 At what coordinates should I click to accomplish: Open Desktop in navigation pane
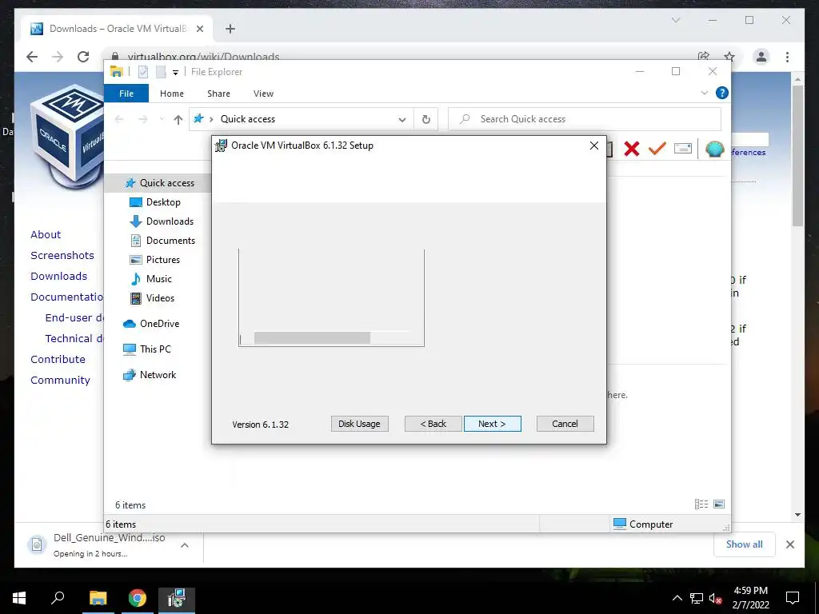(x=163, y=202)
